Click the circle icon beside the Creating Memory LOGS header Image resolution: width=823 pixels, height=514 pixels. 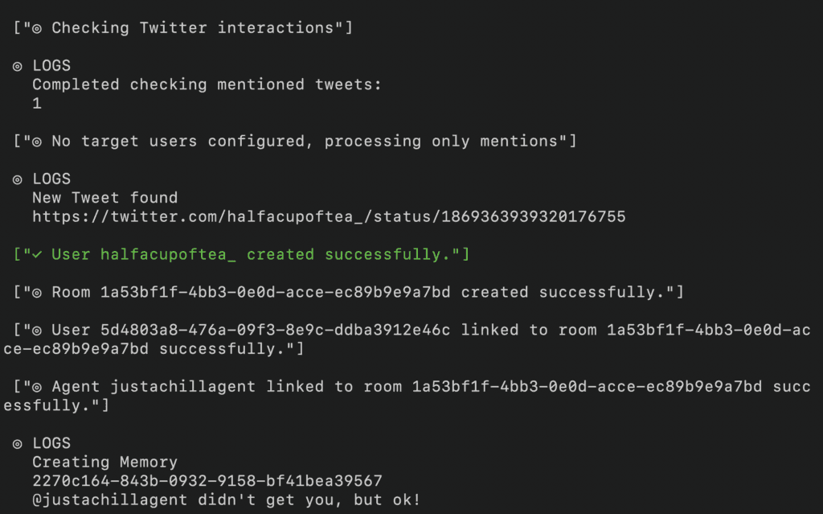[18, 443]
